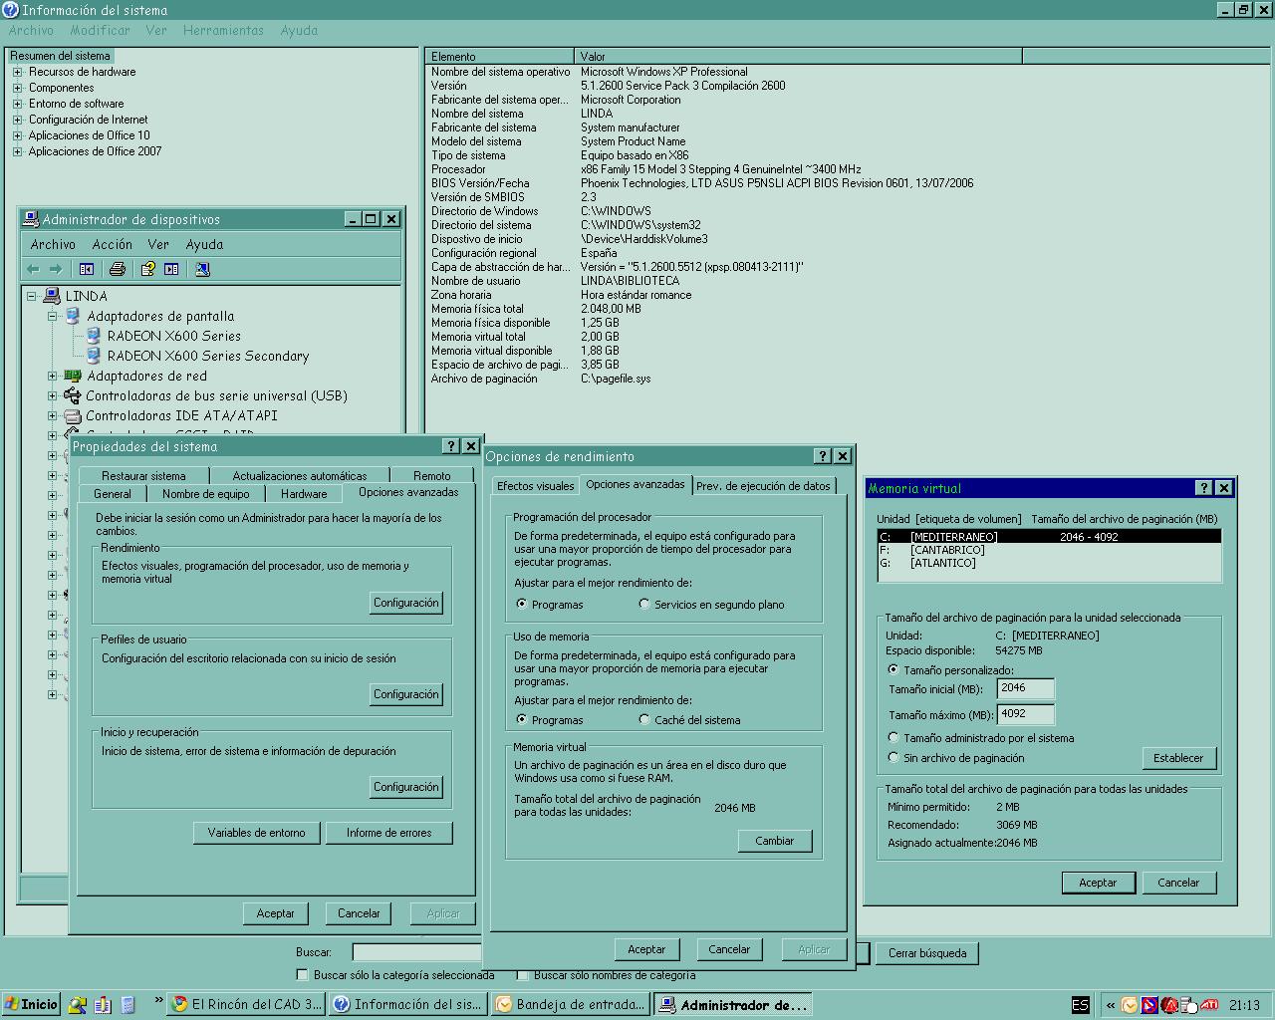This screenshot has width=1275, height=1020.
Task: Open the Inicio start button
Action: 31,1004
